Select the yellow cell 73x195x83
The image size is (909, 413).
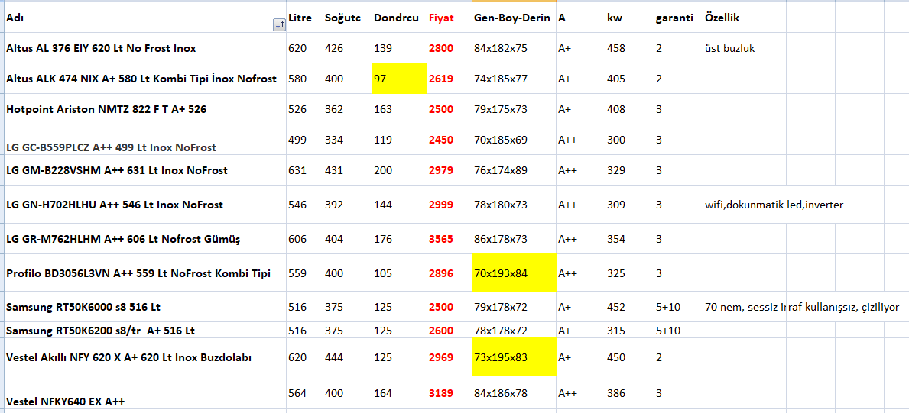pos(514,357)
